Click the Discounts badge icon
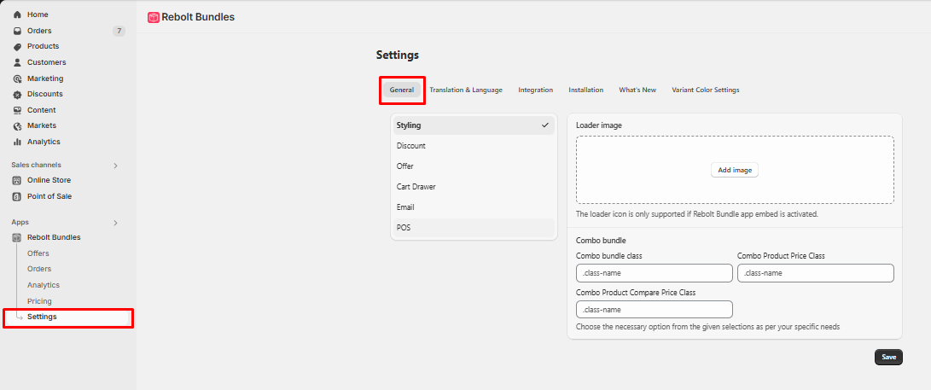Screen dimensions: 931x390 point(17,94)
